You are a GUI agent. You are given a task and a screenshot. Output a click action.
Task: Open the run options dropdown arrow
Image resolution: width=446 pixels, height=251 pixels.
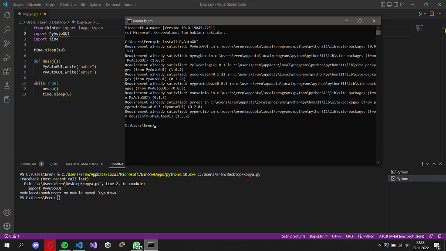pos(425,14)
